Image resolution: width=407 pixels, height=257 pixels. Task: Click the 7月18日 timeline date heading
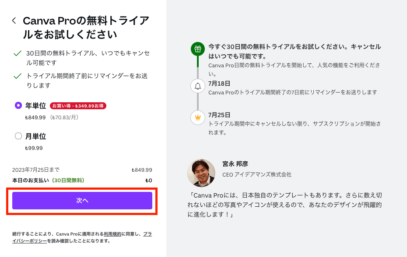click(x=219, y=83)
